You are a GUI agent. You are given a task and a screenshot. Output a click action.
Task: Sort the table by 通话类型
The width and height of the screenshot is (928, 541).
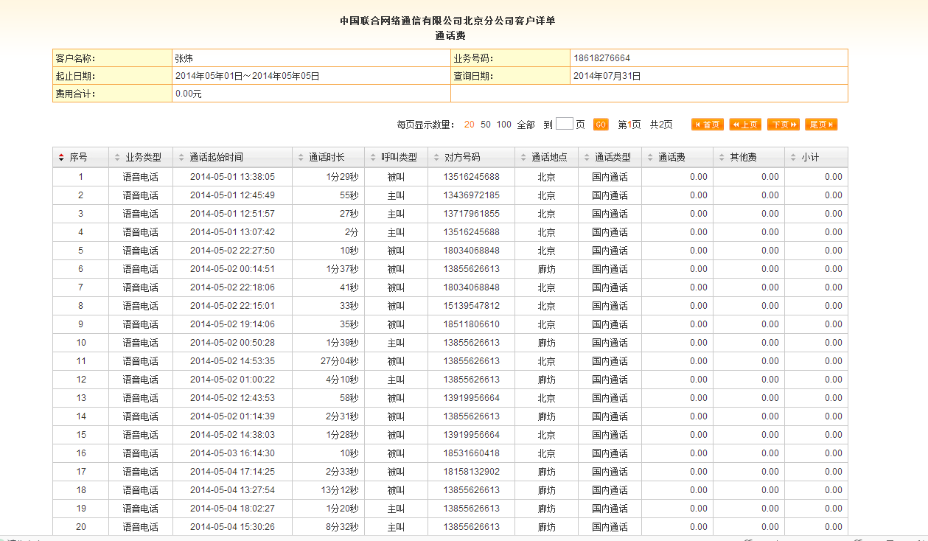click(x=612, y=158)
